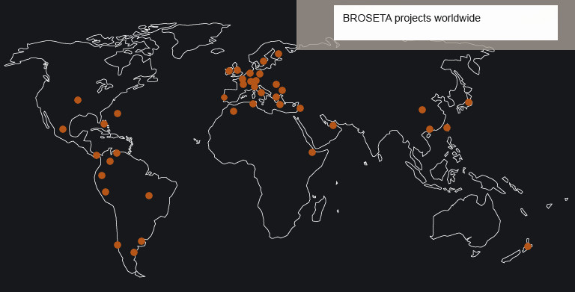
Task: Select the marker in central Brazil
Action: click(x=149, y=196)
